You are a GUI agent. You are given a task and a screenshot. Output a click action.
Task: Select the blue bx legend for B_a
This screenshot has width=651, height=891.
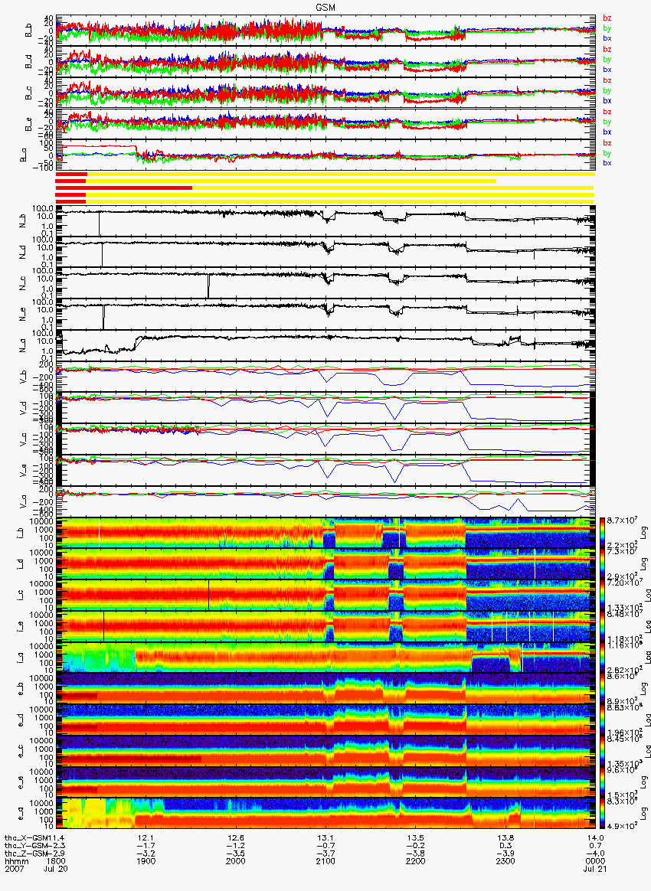(x=607, y=163)
